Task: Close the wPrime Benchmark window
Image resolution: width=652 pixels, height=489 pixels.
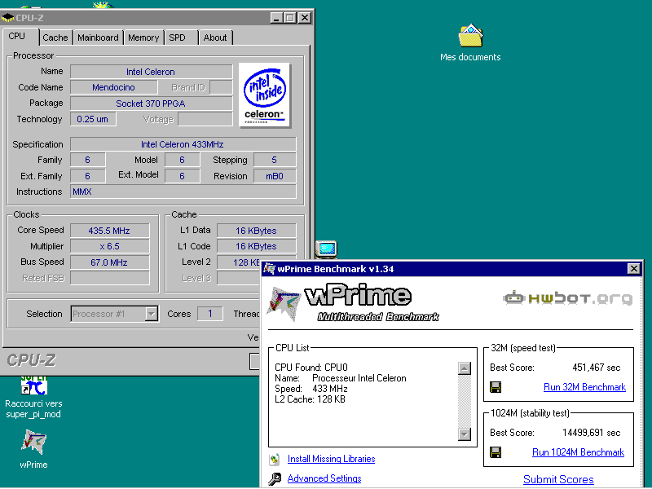Action: 633,269
